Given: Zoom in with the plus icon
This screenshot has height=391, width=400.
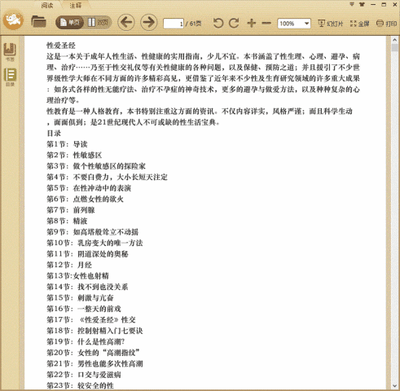Looking at the screenshot, I should tap(252, 24).
